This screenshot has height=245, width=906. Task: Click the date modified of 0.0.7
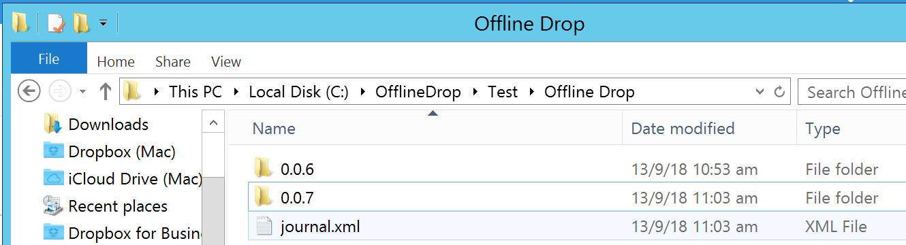(694, 198)
